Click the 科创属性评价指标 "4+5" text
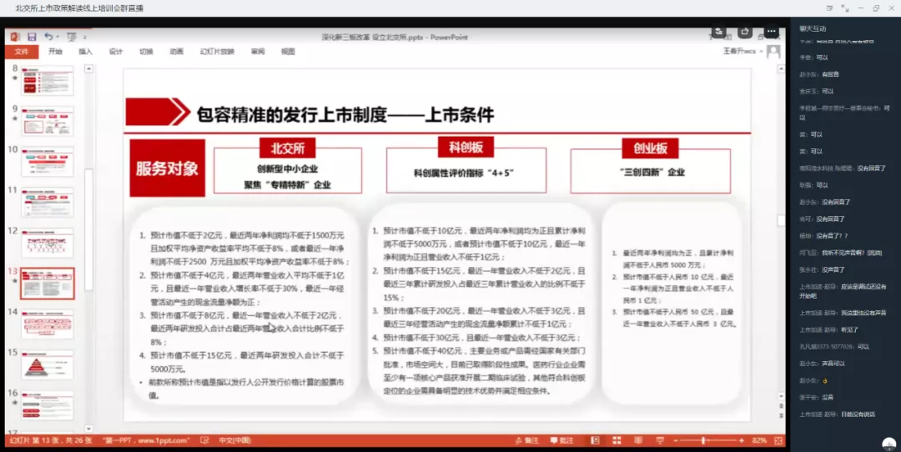 click(463, 173)
